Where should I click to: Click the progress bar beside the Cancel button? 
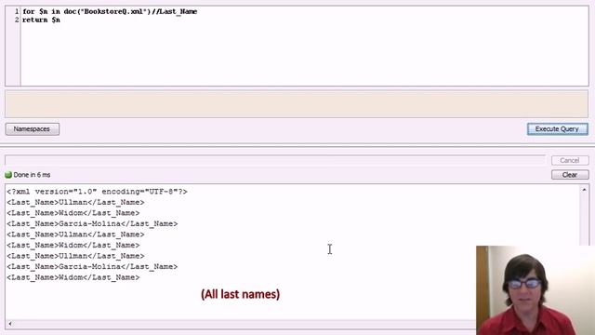(275, 160)
